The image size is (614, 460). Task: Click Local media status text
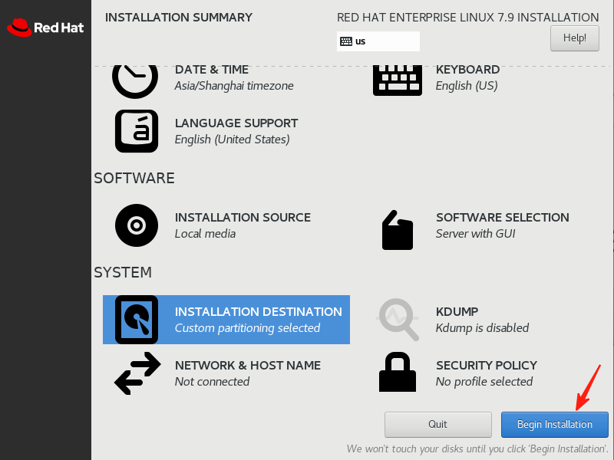[205, 234]
